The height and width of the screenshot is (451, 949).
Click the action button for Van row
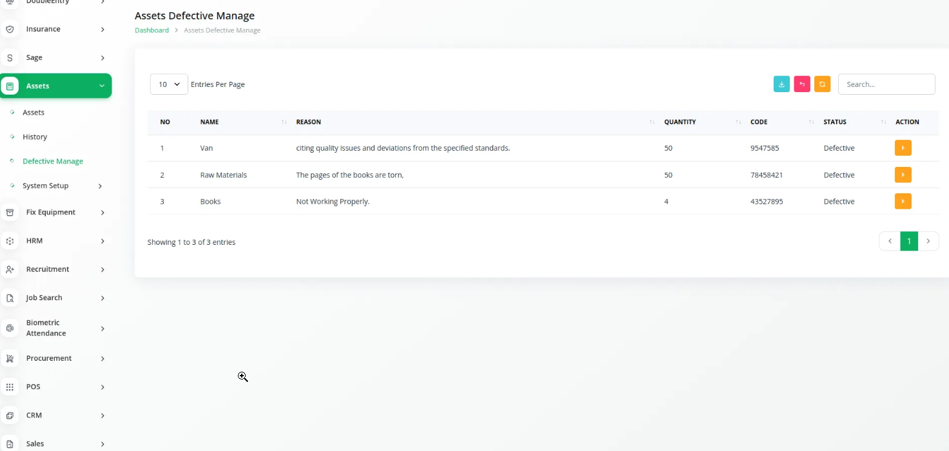pyautogui.click(x=903, y=148)
